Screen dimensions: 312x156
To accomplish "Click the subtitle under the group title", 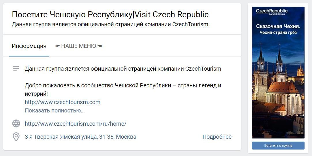I will [x=110, y=24].
